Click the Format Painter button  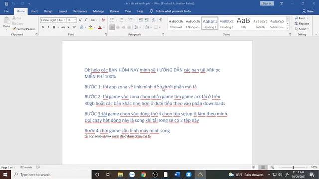click(x=24, y=29)
